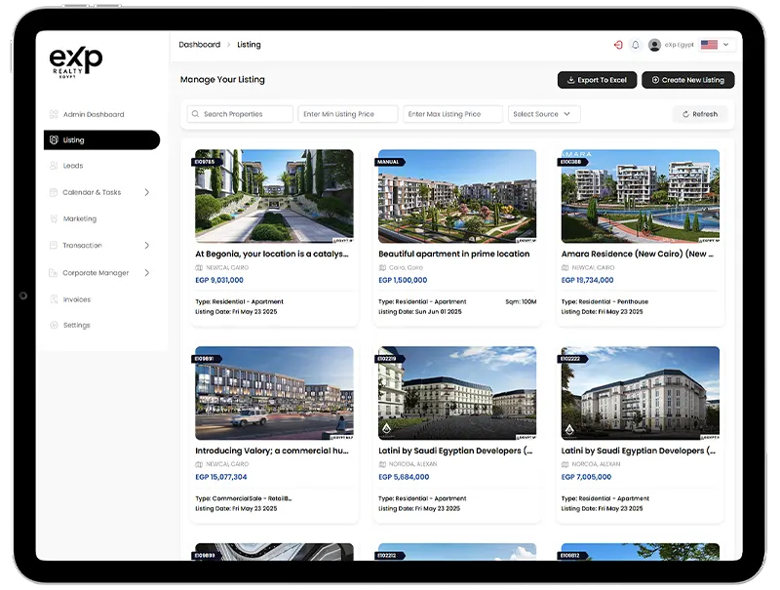Screen dimensions: 780x590
Task: Open the eXp Egypt user profile
Action: click(671, 45)
